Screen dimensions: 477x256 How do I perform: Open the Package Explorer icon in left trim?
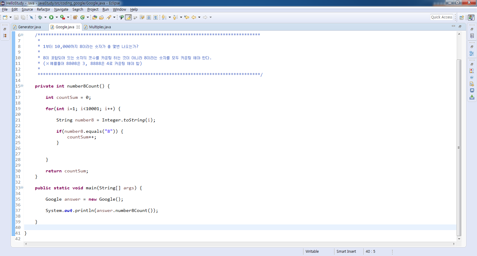point(5,36)
